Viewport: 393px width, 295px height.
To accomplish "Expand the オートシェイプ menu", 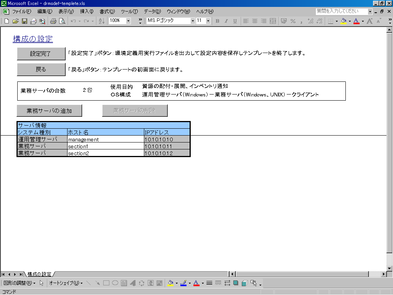I will click(x=66, y=283).
